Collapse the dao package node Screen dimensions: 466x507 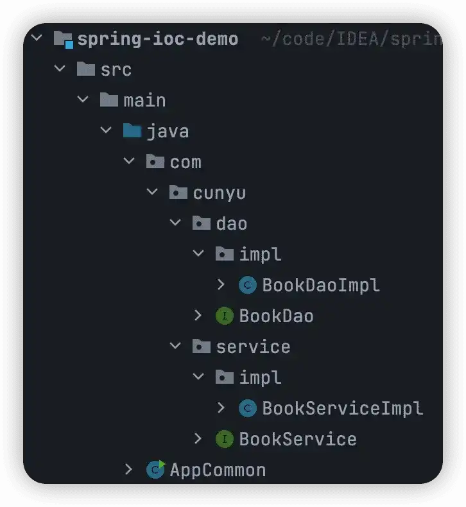(175, 223)
